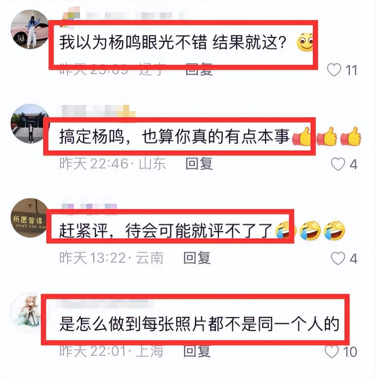Open the blurred username of the first commenter

[123, 16]
